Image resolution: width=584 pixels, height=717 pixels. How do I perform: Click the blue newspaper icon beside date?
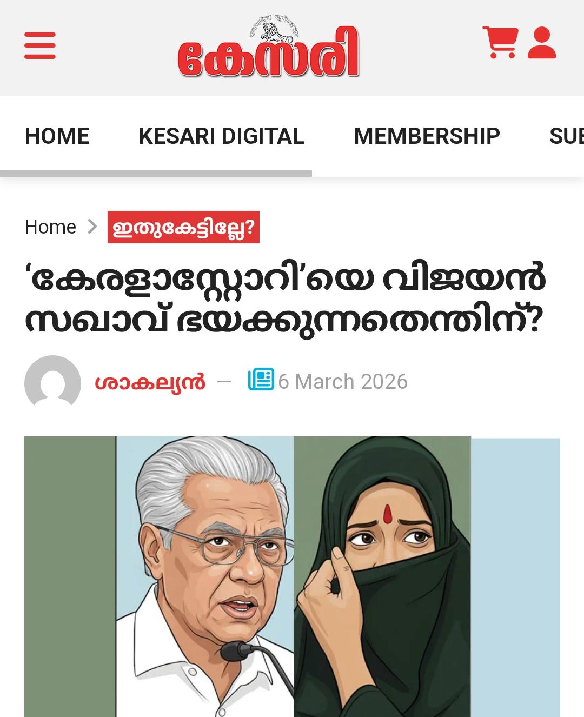tap(261, 380)
